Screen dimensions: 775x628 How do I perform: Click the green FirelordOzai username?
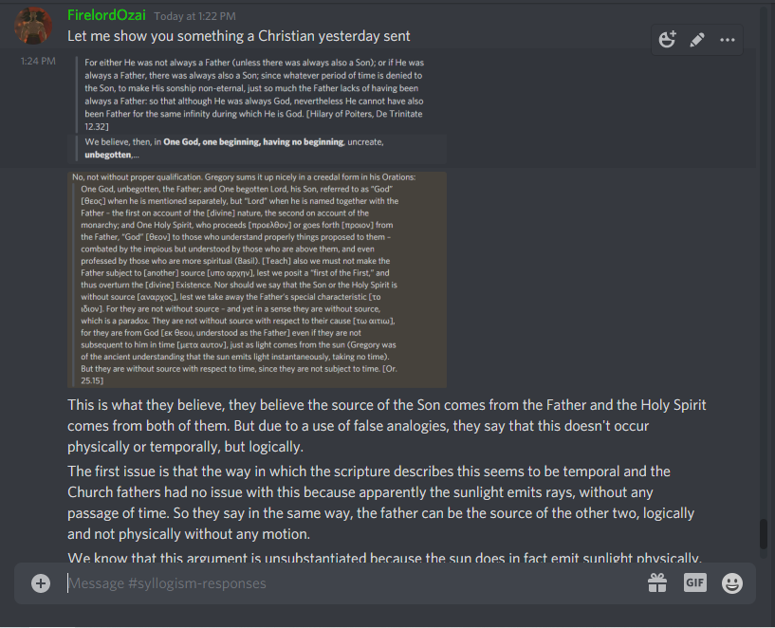pos(106,15)
